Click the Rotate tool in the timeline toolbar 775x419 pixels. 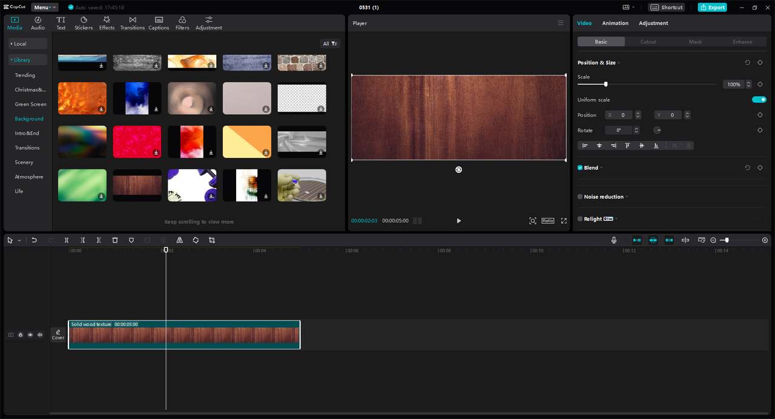click(196, 240)
